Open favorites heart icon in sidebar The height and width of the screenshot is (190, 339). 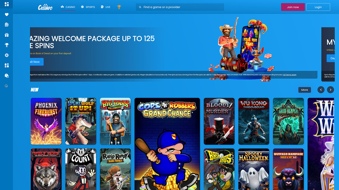(x=6, y=14)
